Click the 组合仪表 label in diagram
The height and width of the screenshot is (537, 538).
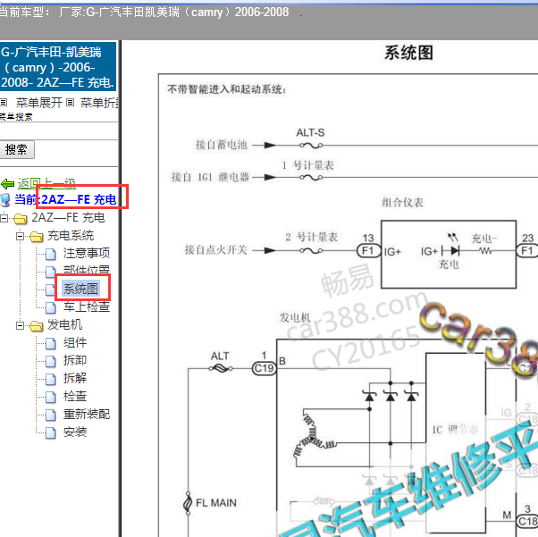click(402, 203)
